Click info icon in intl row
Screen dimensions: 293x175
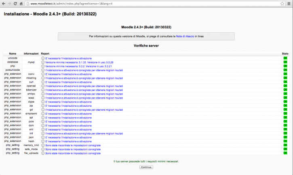[43, 133]
